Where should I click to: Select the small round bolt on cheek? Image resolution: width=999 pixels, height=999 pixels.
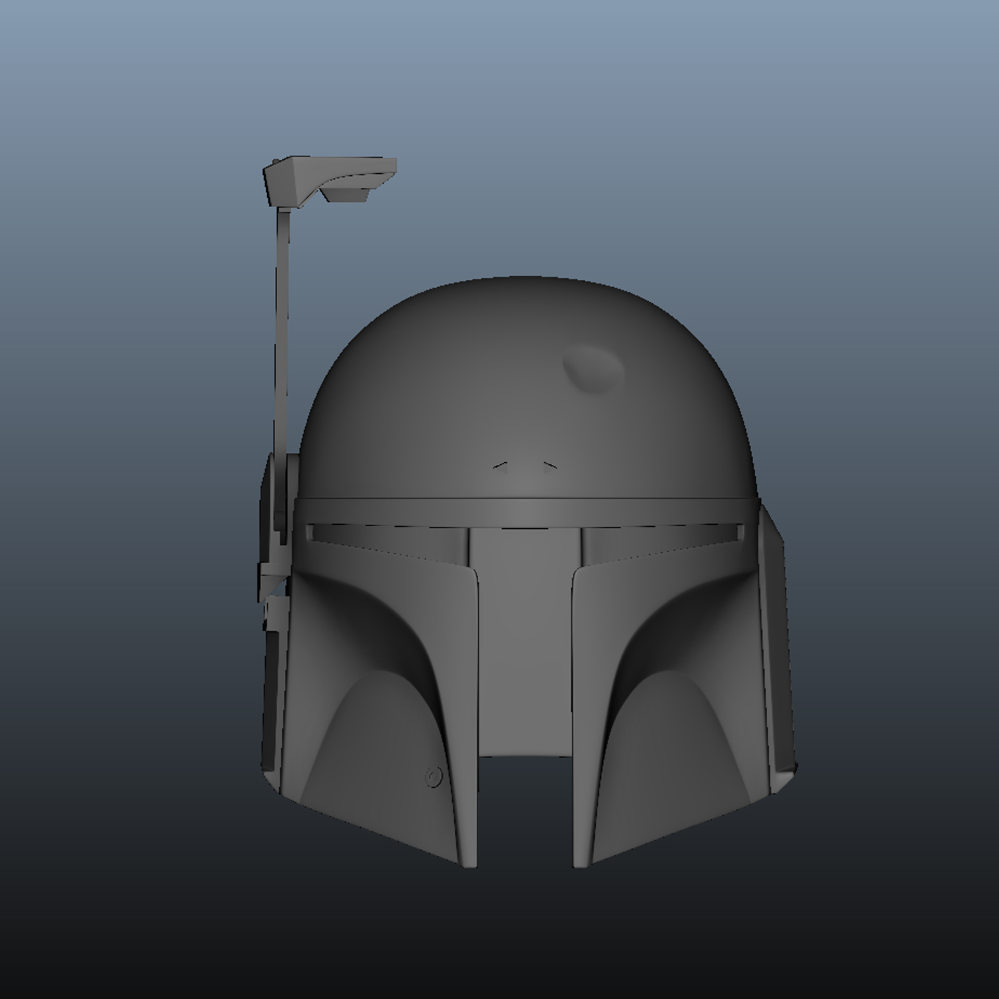pyautogui.click(x=434, y=777)
